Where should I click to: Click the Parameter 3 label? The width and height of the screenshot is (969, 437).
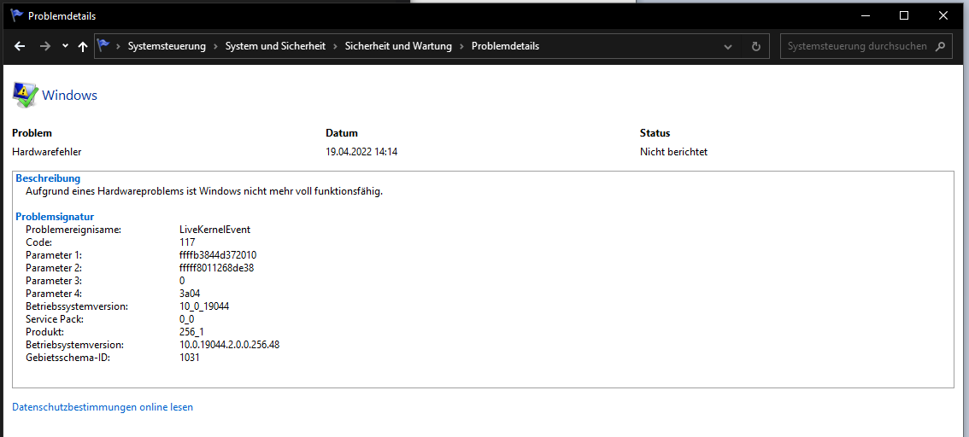[54, 281]
